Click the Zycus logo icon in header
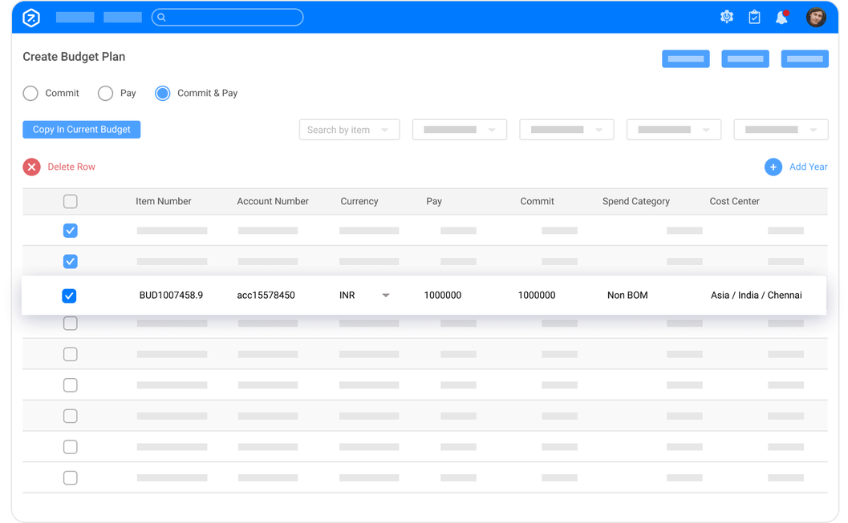The image size is (848, 523). click(x=31, y=18)
